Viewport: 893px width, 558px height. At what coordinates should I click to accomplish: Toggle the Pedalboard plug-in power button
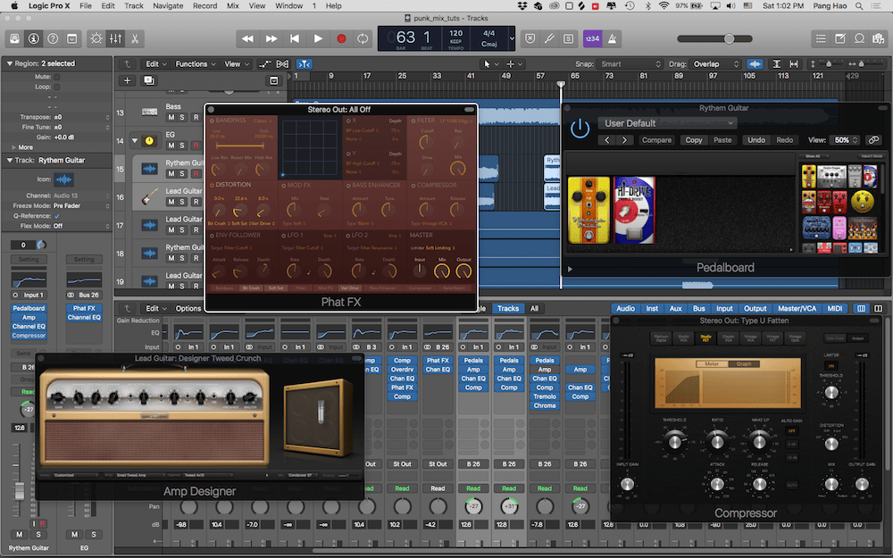click(580, 129)
